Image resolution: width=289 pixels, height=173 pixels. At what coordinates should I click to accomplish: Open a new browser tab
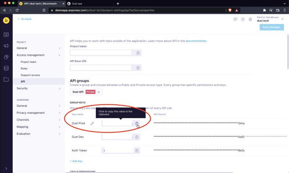coord(118,3)
